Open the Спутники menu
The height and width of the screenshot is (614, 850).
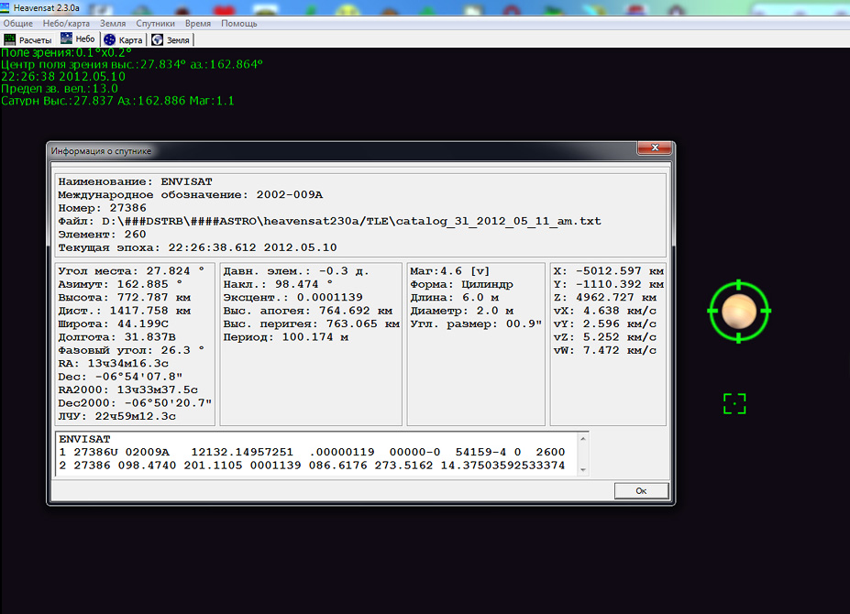pyautogui.click(x=155, y=23)
